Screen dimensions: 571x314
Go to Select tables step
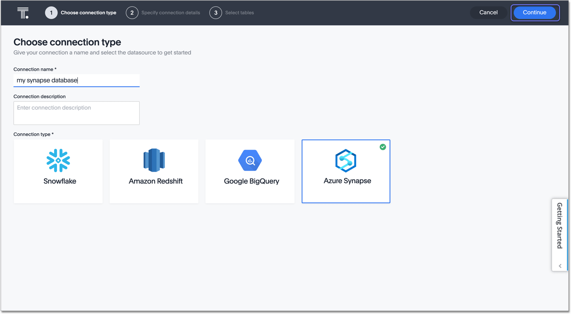coord(239,13)
